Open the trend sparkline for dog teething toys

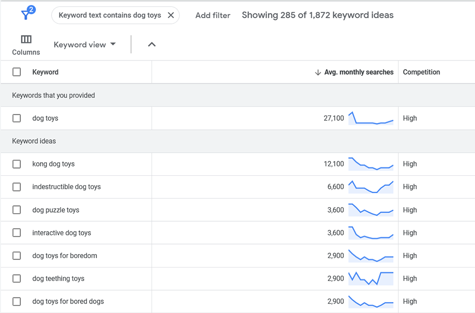tap(370, 278)
